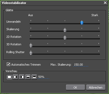The width and height of the screenshot is (109, 94).
Task: Cancel with the Abbrechen button
Action: pyautogui.click(x=96, y=87)
